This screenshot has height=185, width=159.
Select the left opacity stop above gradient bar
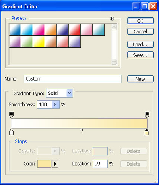click(x=12, y=115)
